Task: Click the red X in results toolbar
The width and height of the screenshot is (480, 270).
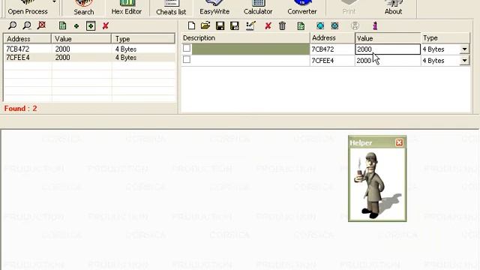Action: click(x=106, y=26)
